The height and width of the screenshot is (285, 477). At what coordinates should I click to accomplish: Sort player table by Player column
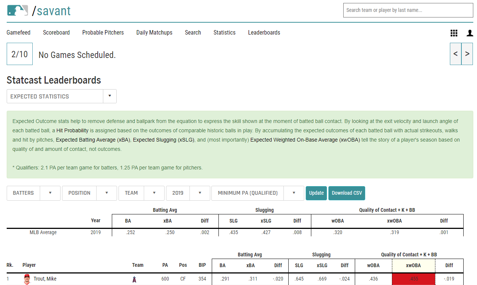point(29,265)
